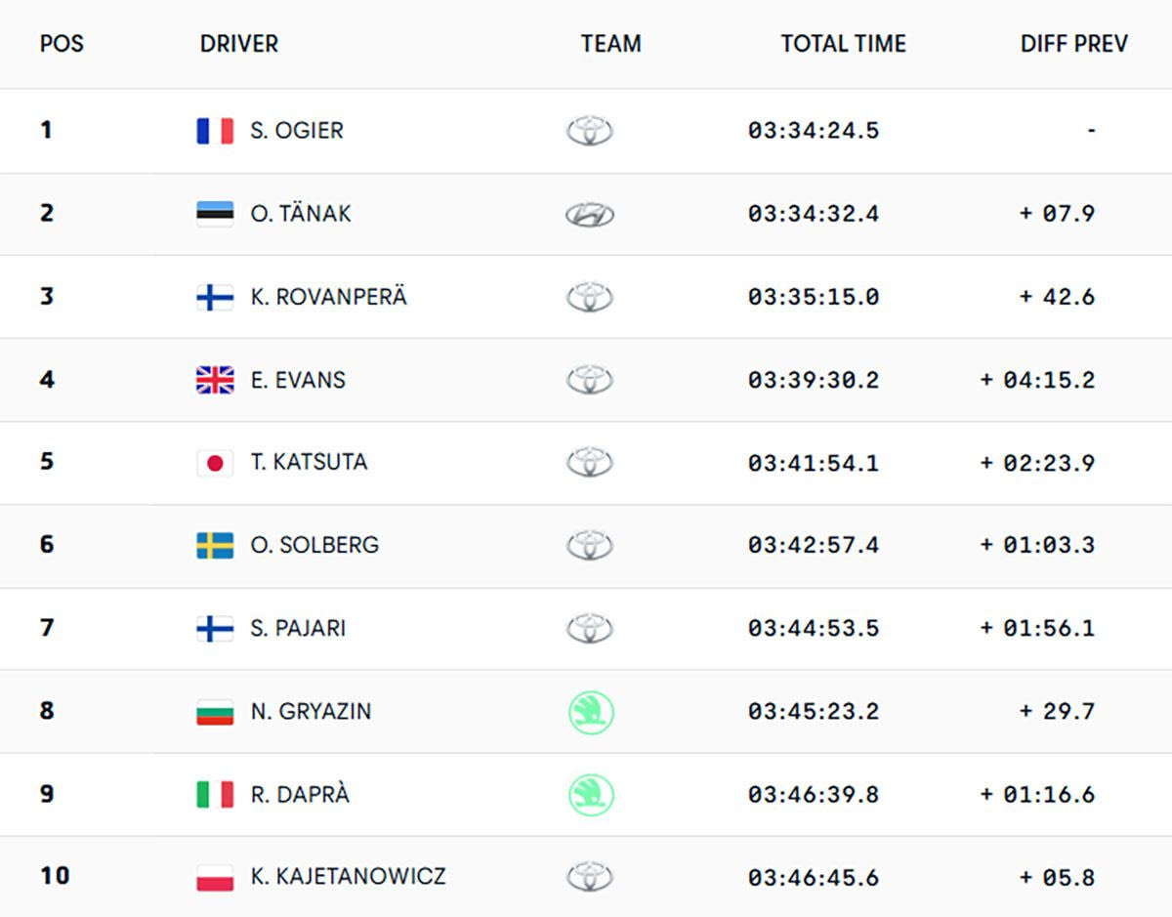Image resolution: width=1172 pixels, height=917 pixels.
Task: Click the Swedish flag beside O. Solberg
Action: 215,546
